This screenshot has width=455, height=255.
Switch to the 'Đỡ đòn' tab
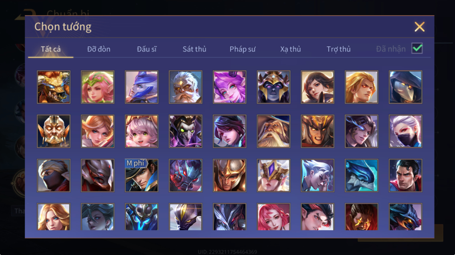pyautogui.click(x=99, y=49)
